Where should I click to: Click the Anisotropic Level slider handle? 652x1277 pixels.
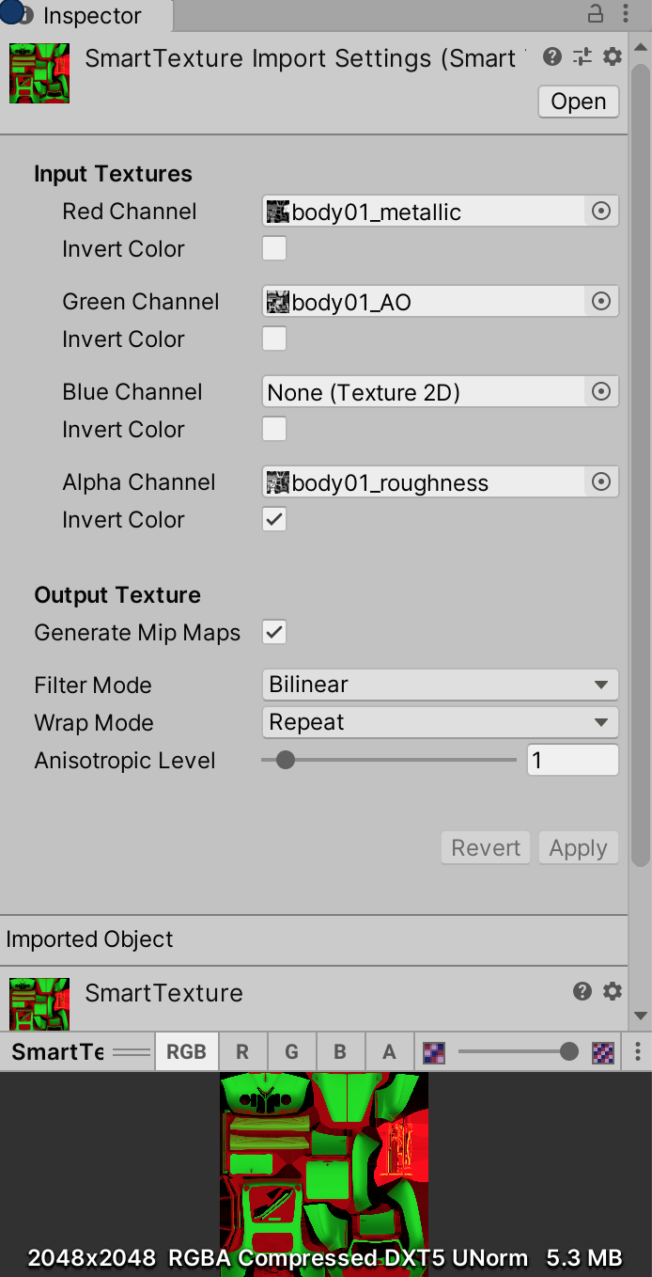click(x=286, y=760)
